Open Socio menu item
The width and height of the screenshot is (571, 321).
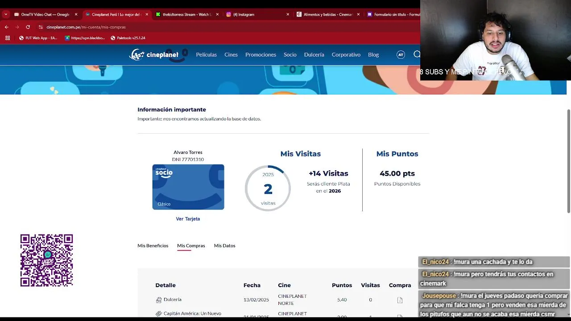290,54
